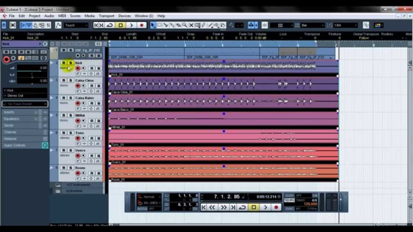Click toolbar Stop button

click(x=120, y=25)
